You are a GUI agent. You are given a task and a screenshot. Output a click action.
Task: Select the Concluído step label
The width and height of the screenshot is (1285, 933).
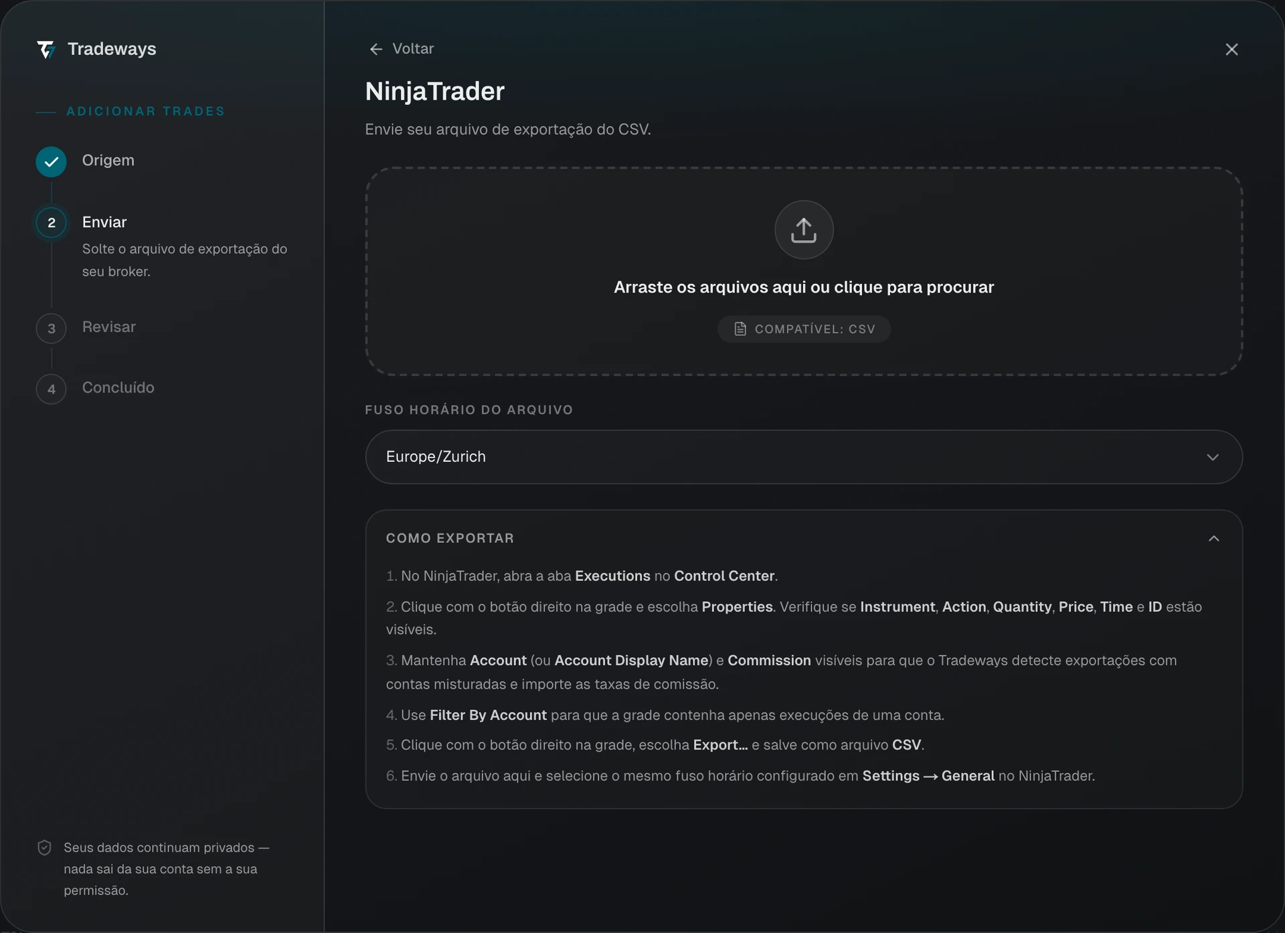coord(118,388)
